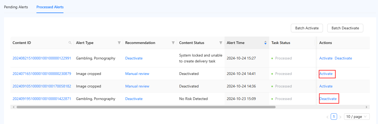Click alert time 2024-10-24 14:41
This screenshot has height=124, width=378.
point(241,74)
